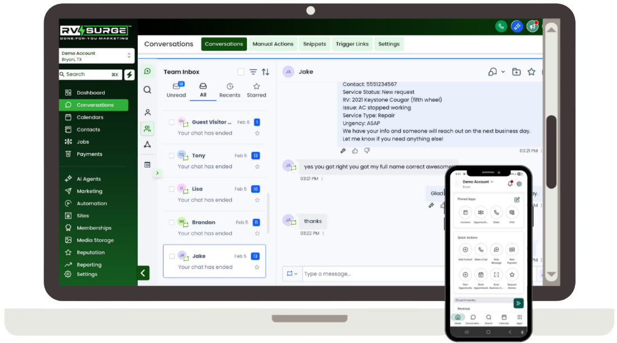Collapse the sidebar with the arrow button
This screenshot has width=617, height=343.
143,273
